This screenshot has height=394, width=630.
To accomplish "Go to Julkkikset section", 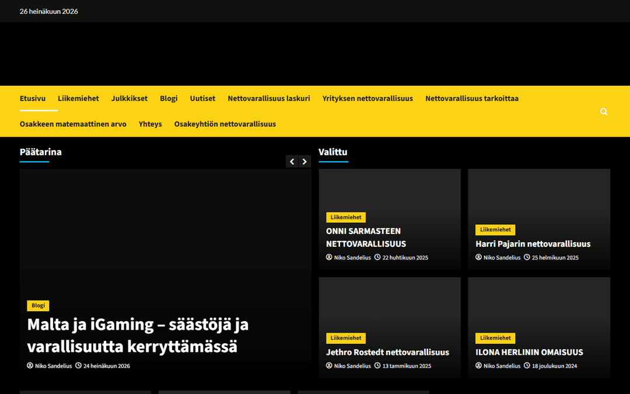I will click(x=129, y=99).
